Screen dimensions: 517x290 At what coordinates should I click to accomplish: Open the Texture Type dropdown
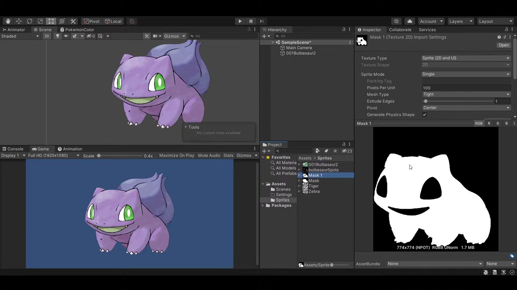tap(466, 58)
